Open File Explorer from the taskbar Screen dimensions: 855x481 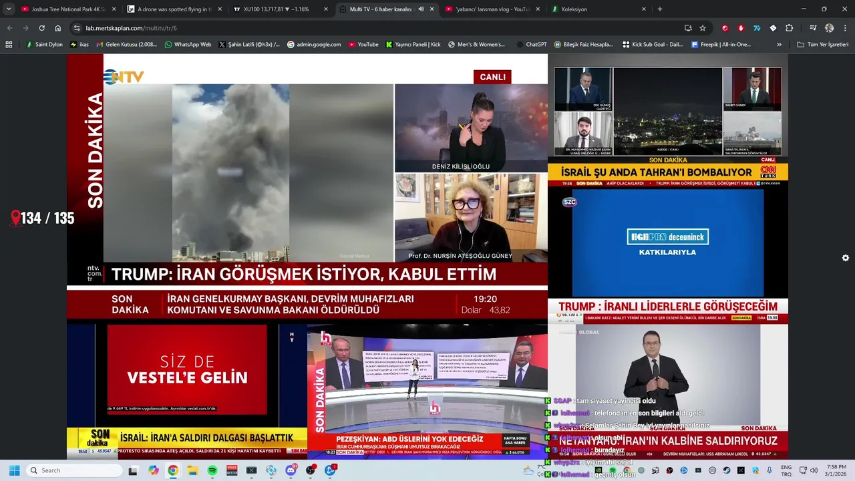pyautogui.click(x=192, y=470)
